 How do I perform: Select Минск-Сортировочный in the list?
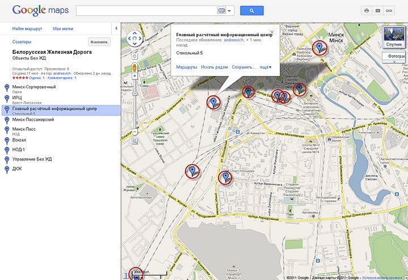[34, 87]
